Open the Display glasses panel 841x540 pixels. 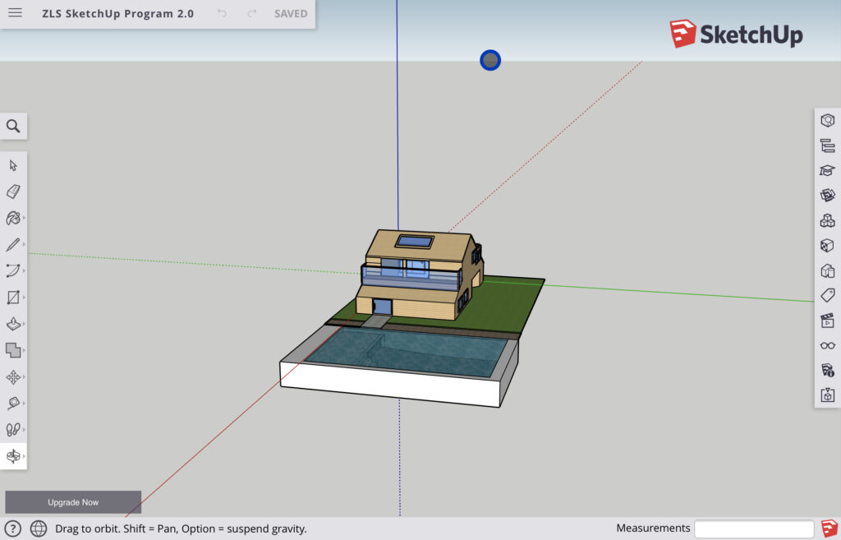pyautogui.click(x=827, y=345)
